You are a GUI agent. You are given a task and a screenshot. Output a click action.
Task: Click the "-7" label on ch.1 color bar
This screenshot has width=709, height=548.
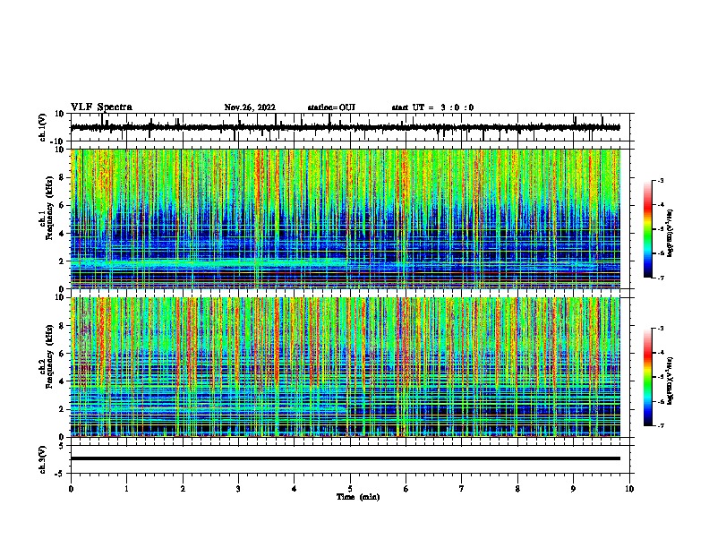660,278
